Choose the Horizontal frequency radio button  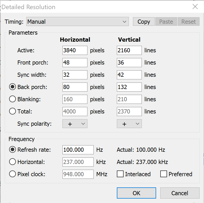click(12, 162)
